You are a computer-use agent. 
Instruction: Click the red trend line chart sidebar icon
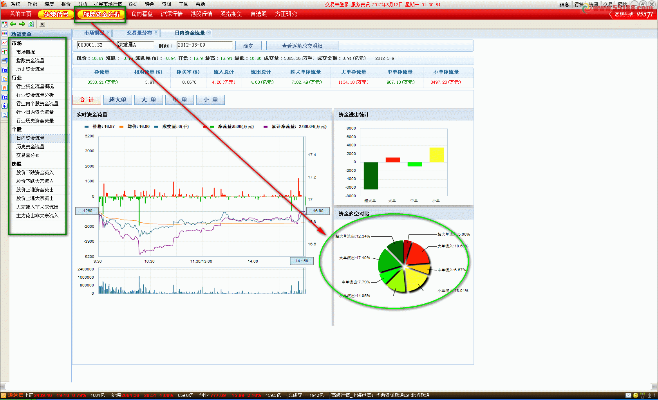coord(4,42)
